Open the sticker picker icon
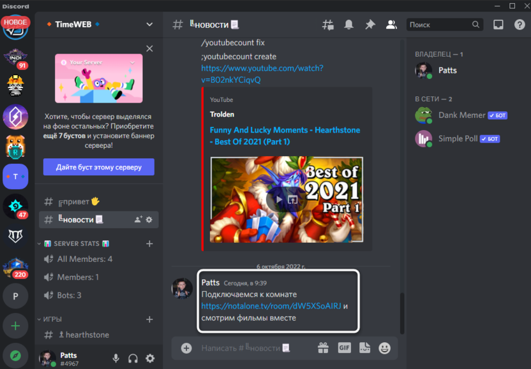This screenshot has width=531, height=369. [x=364, y=348]
